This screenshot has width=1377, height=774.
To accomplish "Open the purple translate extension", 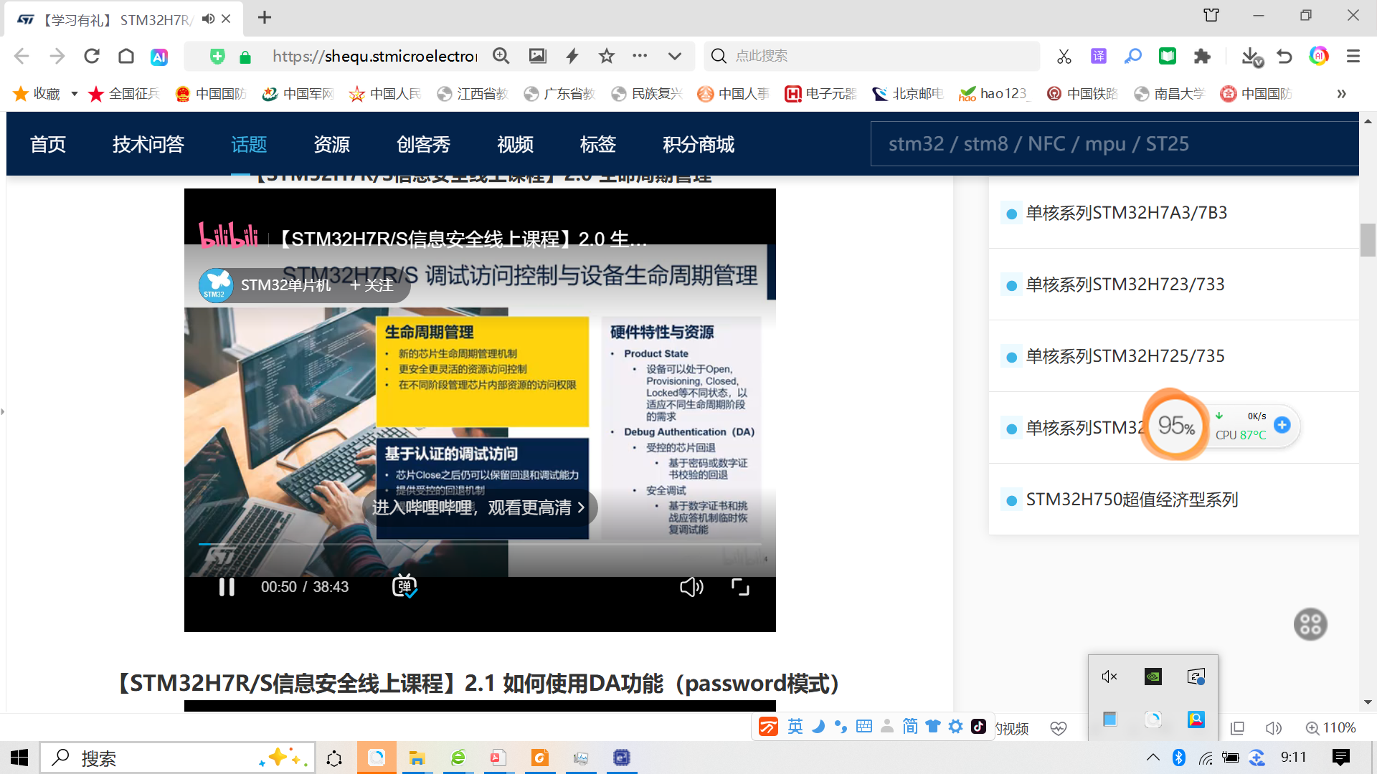I will pyautogui.click(x=1099, y=56).
